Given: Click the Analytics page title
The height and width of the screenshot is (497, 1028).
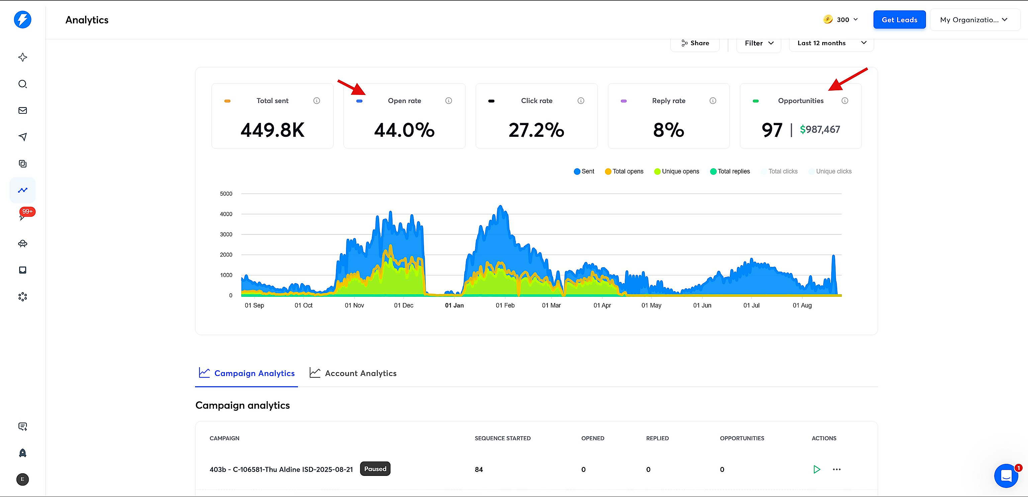Looking at the screenshot, I should (87, 20).
